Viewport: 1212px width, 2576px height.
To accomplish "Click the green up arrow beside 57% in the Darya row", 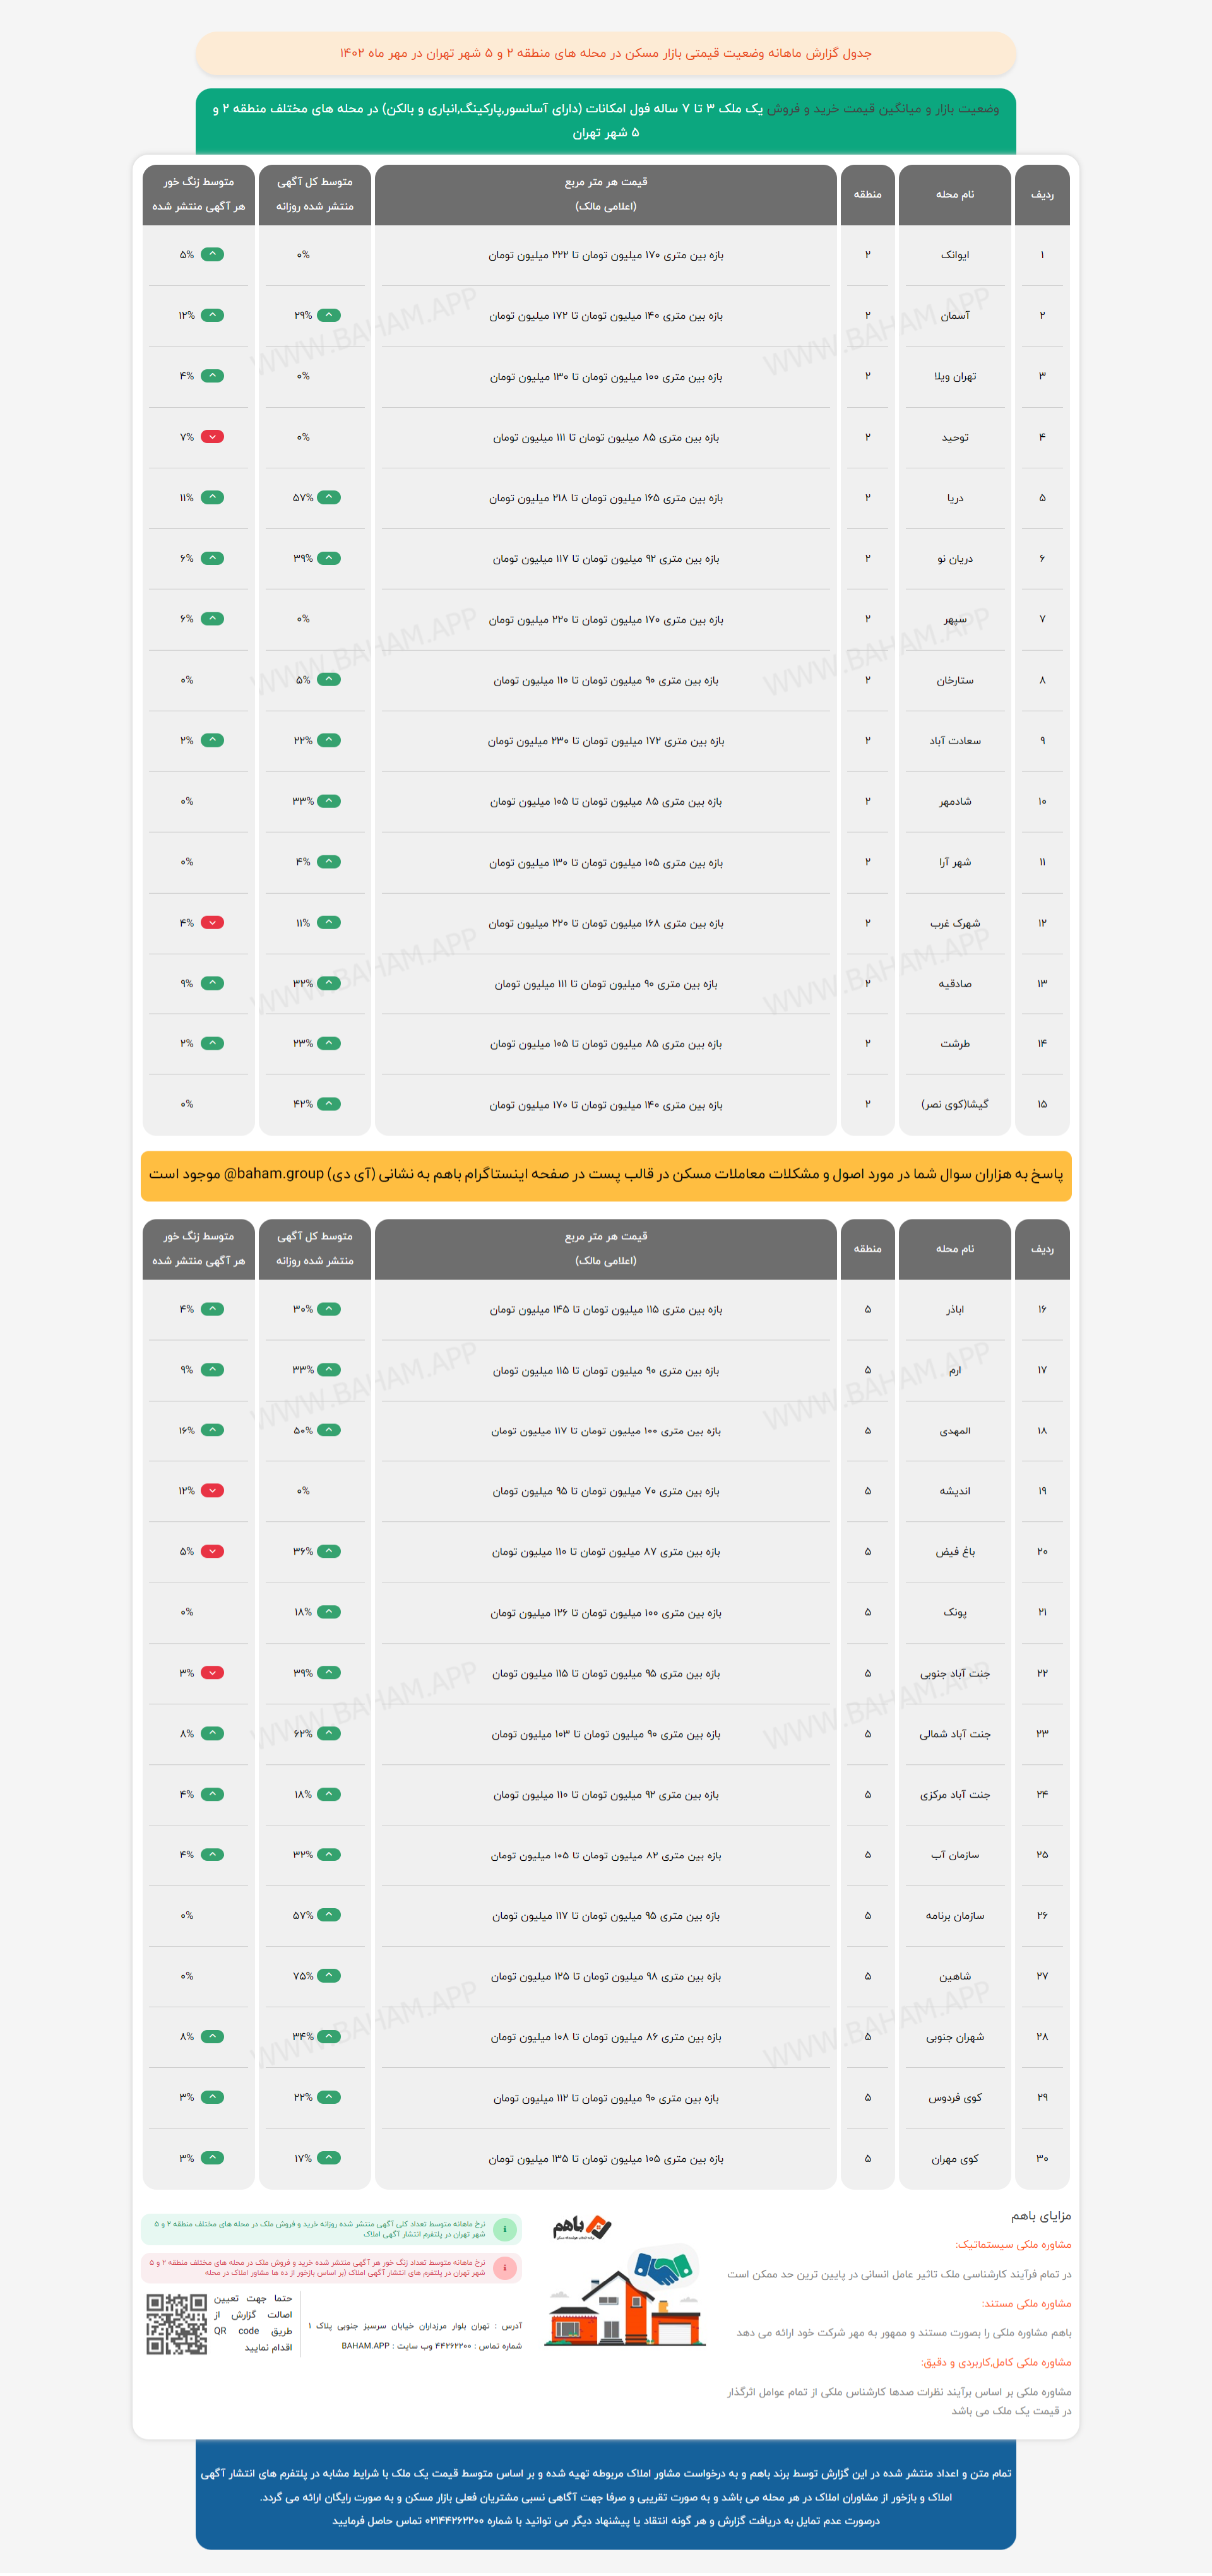I will point(329,498).
